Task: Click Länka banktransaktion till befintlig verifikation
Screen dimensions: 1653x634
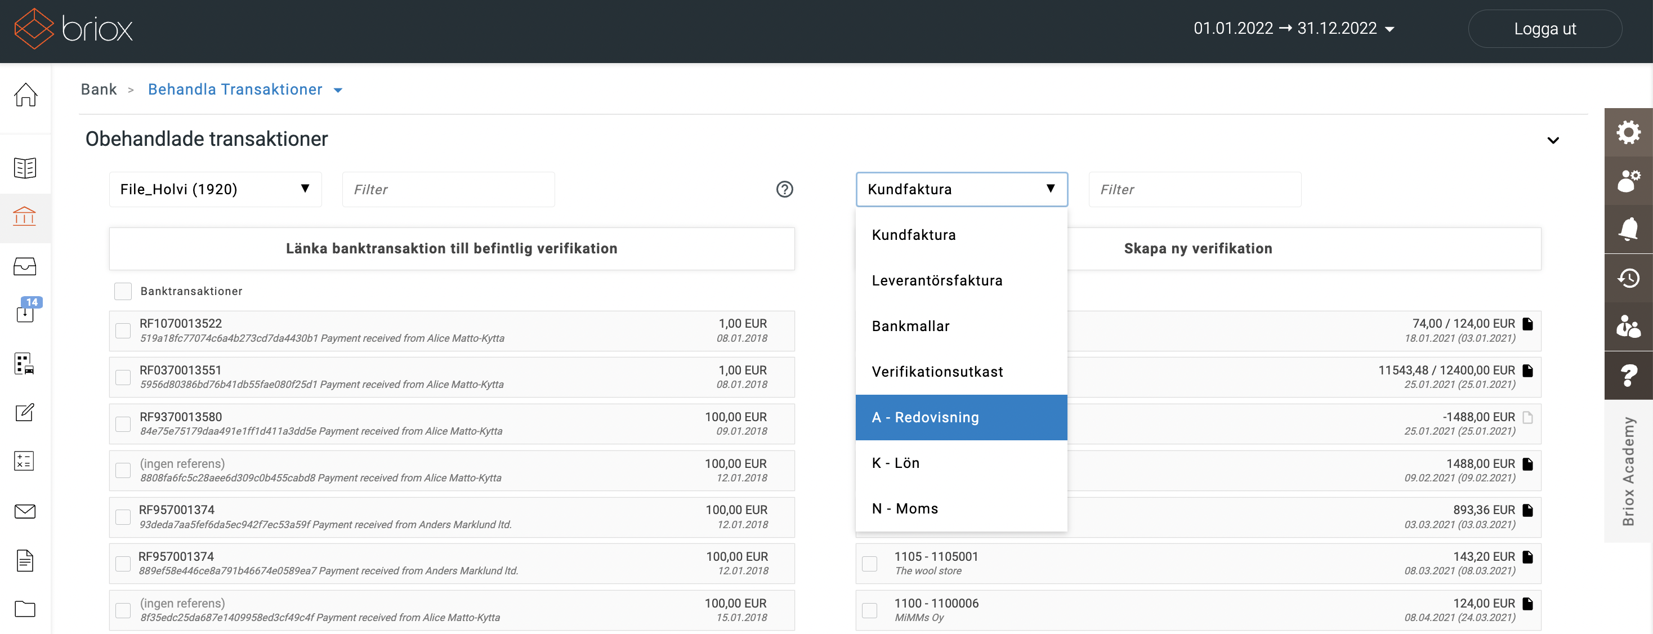Action: click(x=451, y=248)
